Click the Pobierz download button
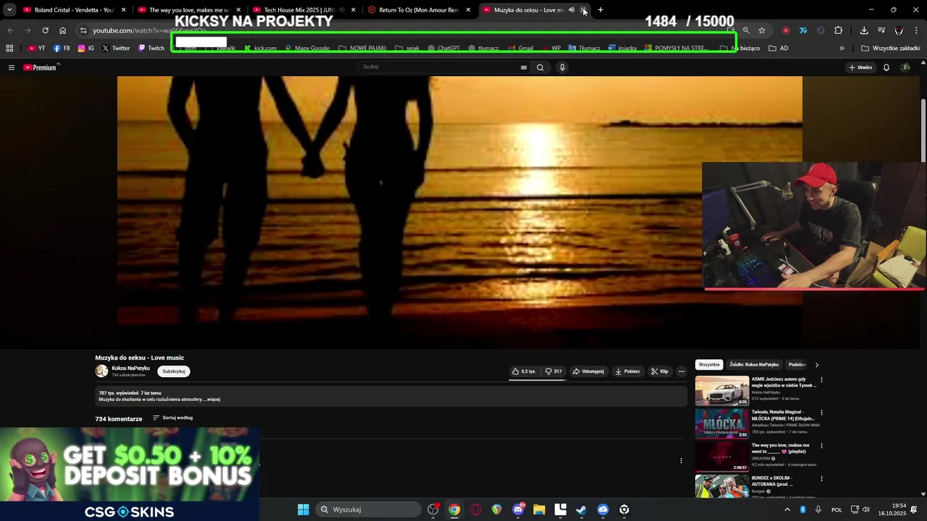Screen dimensions: 927x521 (x=628, y=371)
